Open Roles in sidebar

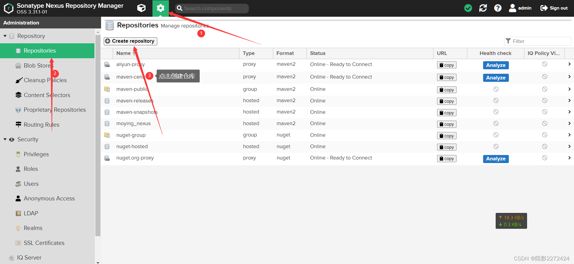pyautogui.click(x=47, y=169)
